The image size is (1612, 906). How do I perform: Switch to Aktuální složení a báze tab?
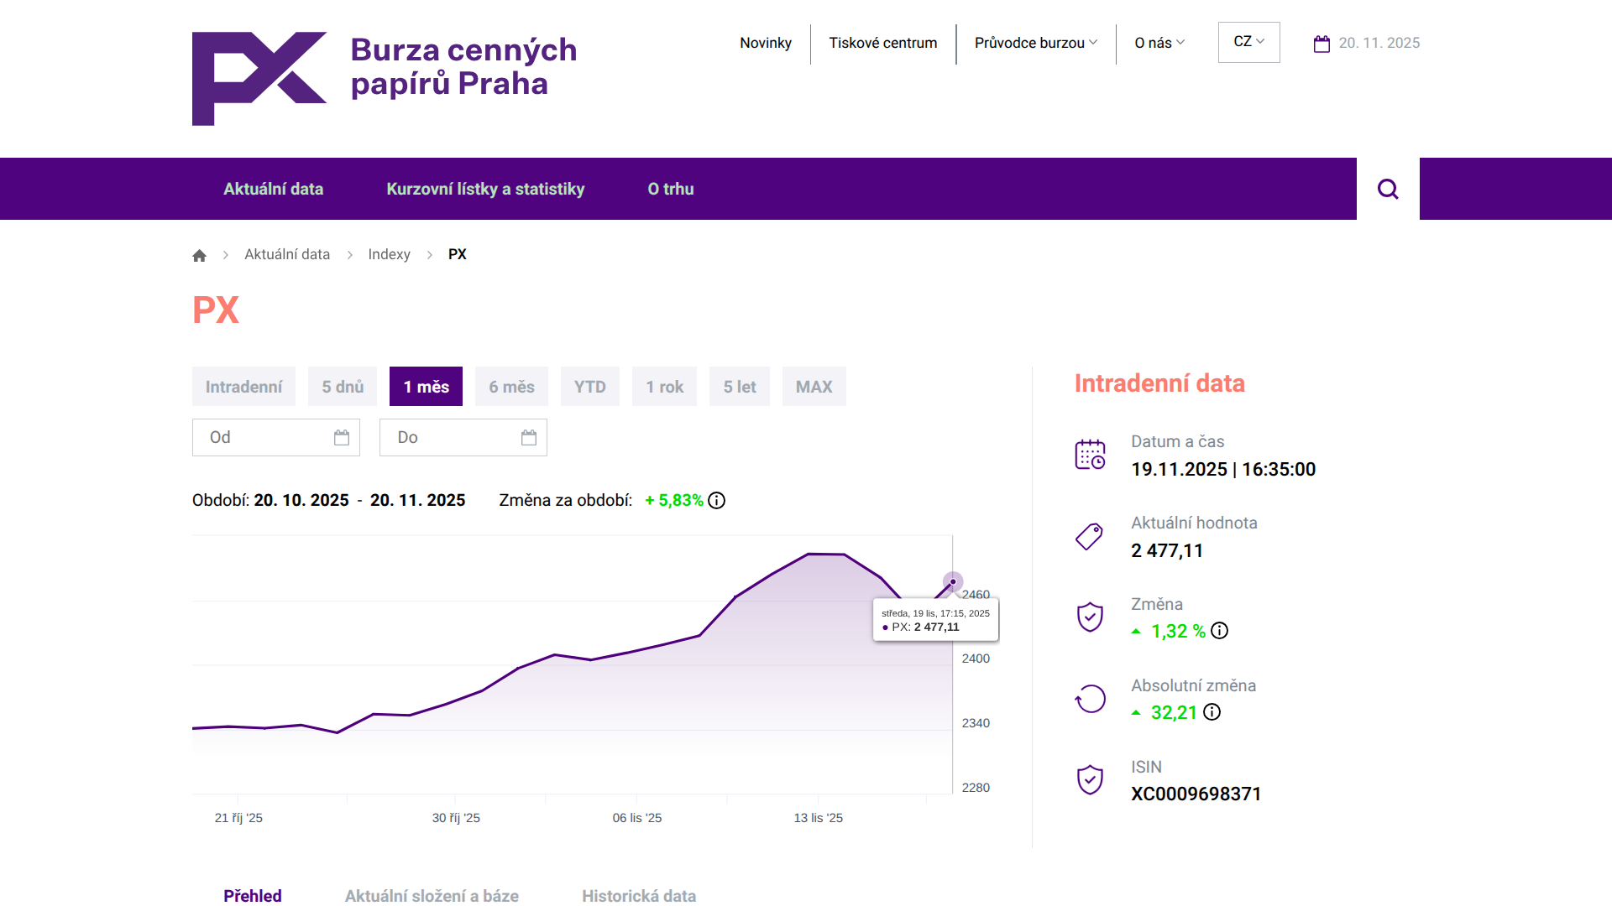pyautogui.click(x=432, y=895)
